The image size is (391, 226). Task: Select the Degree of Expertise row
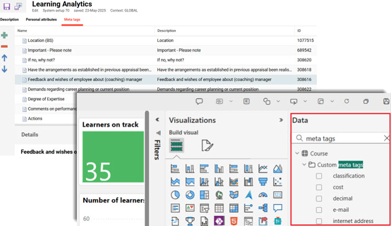(46, 99)
